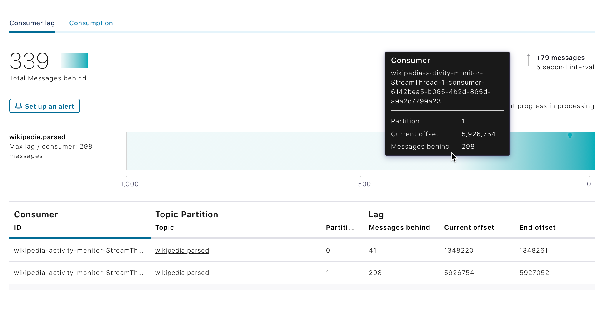The image size is (600, 319).
Task: Select the Consumer lag tab
Action: [32, 23]
